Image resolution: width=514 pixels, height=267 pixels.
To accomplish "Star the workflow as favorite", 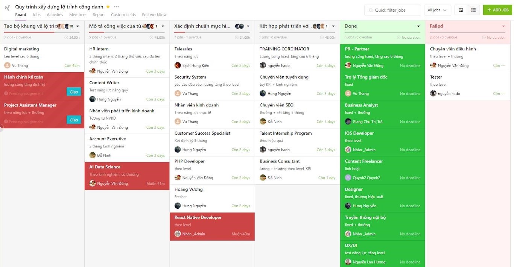I will click(108, 7).
